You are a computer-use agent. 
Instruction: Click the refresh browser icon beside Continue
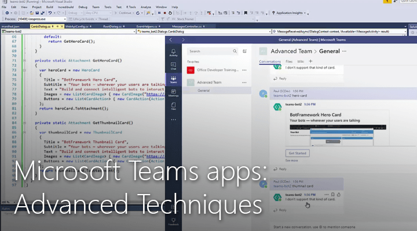(x=138, y=13)
